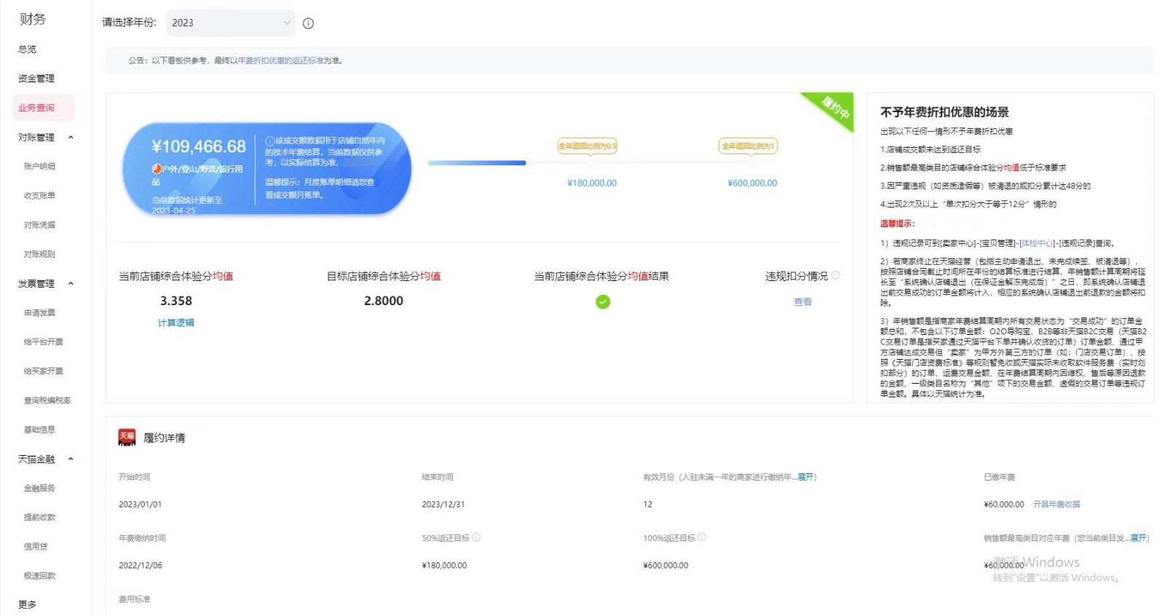Click the green check result icon
The image size is (1165, 616).
tap(603, 301)
